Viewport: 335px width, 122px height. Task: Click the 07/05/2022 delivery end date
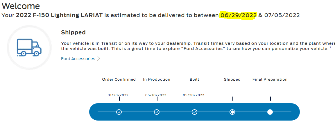(282, 15)
